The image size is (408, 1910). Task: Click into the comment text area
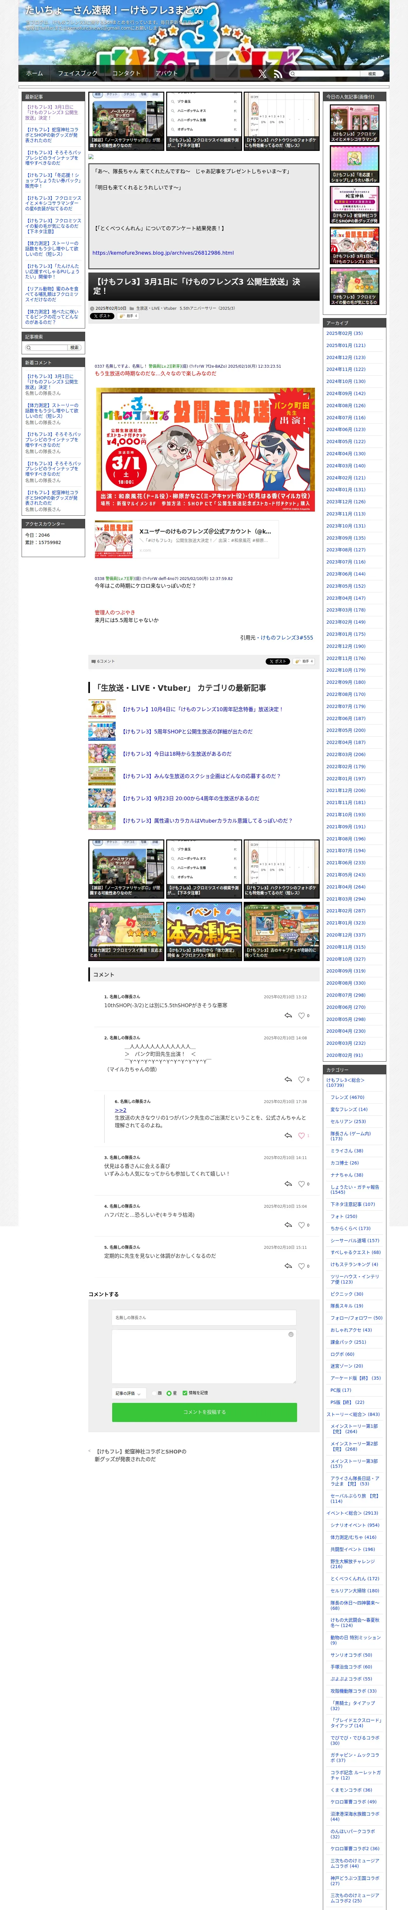204,1355
